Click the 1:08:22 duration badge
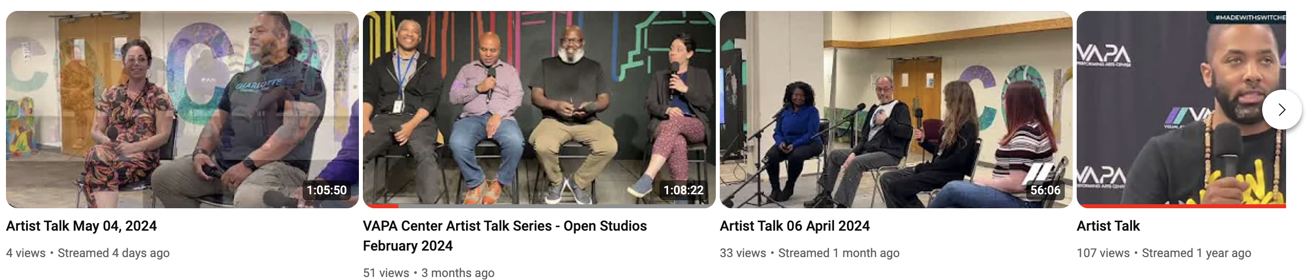Viewport: 1309px width, 280px height. point(683,190)
